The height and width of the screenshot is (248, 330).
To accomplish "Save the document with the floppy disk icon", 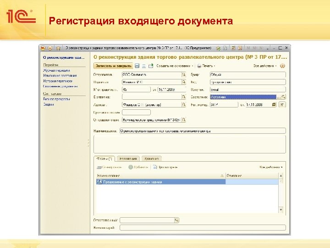I will [137, 66].
